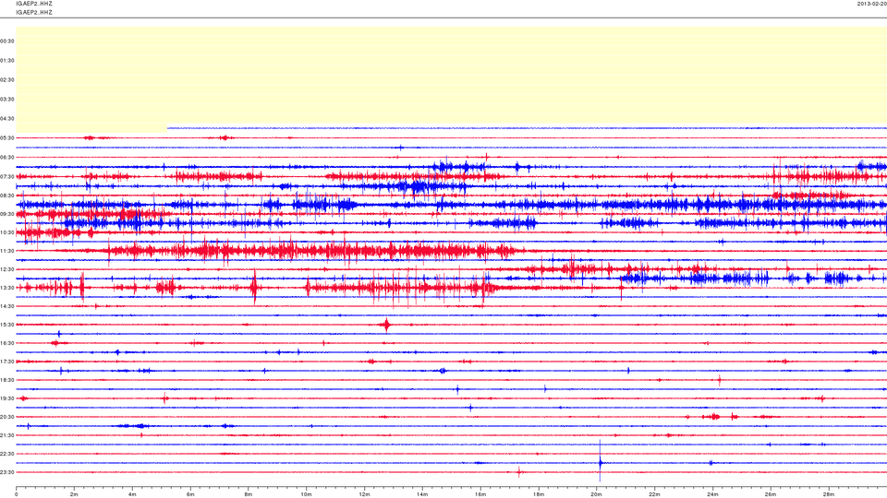Select the 23:30 row label
Image resolution: width=887 pixels, height=498 pixels.
tap(7, 472)
